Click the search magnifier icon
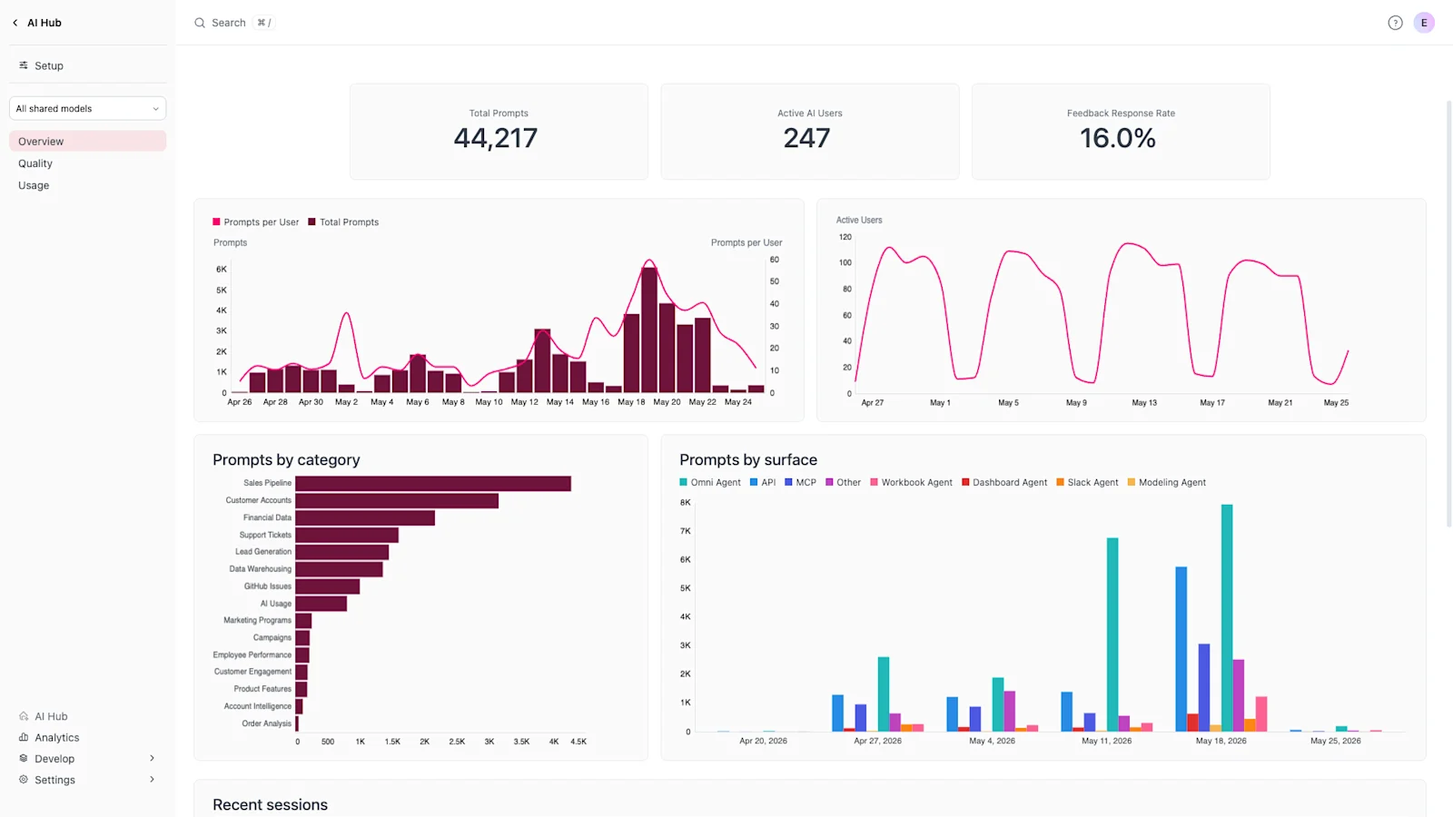 coord(200,23)
